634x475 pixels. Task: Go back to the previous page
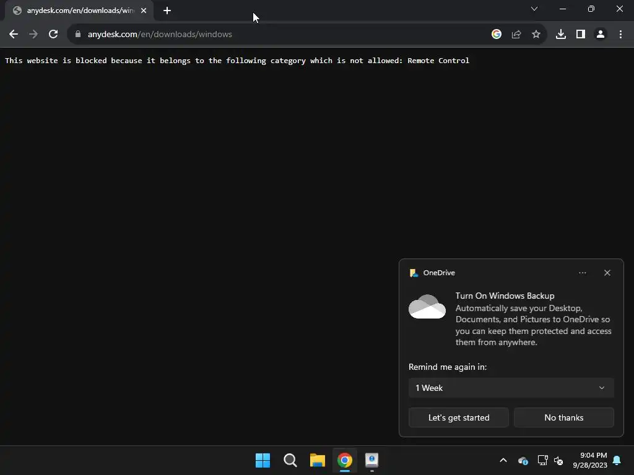click(14, 35)
